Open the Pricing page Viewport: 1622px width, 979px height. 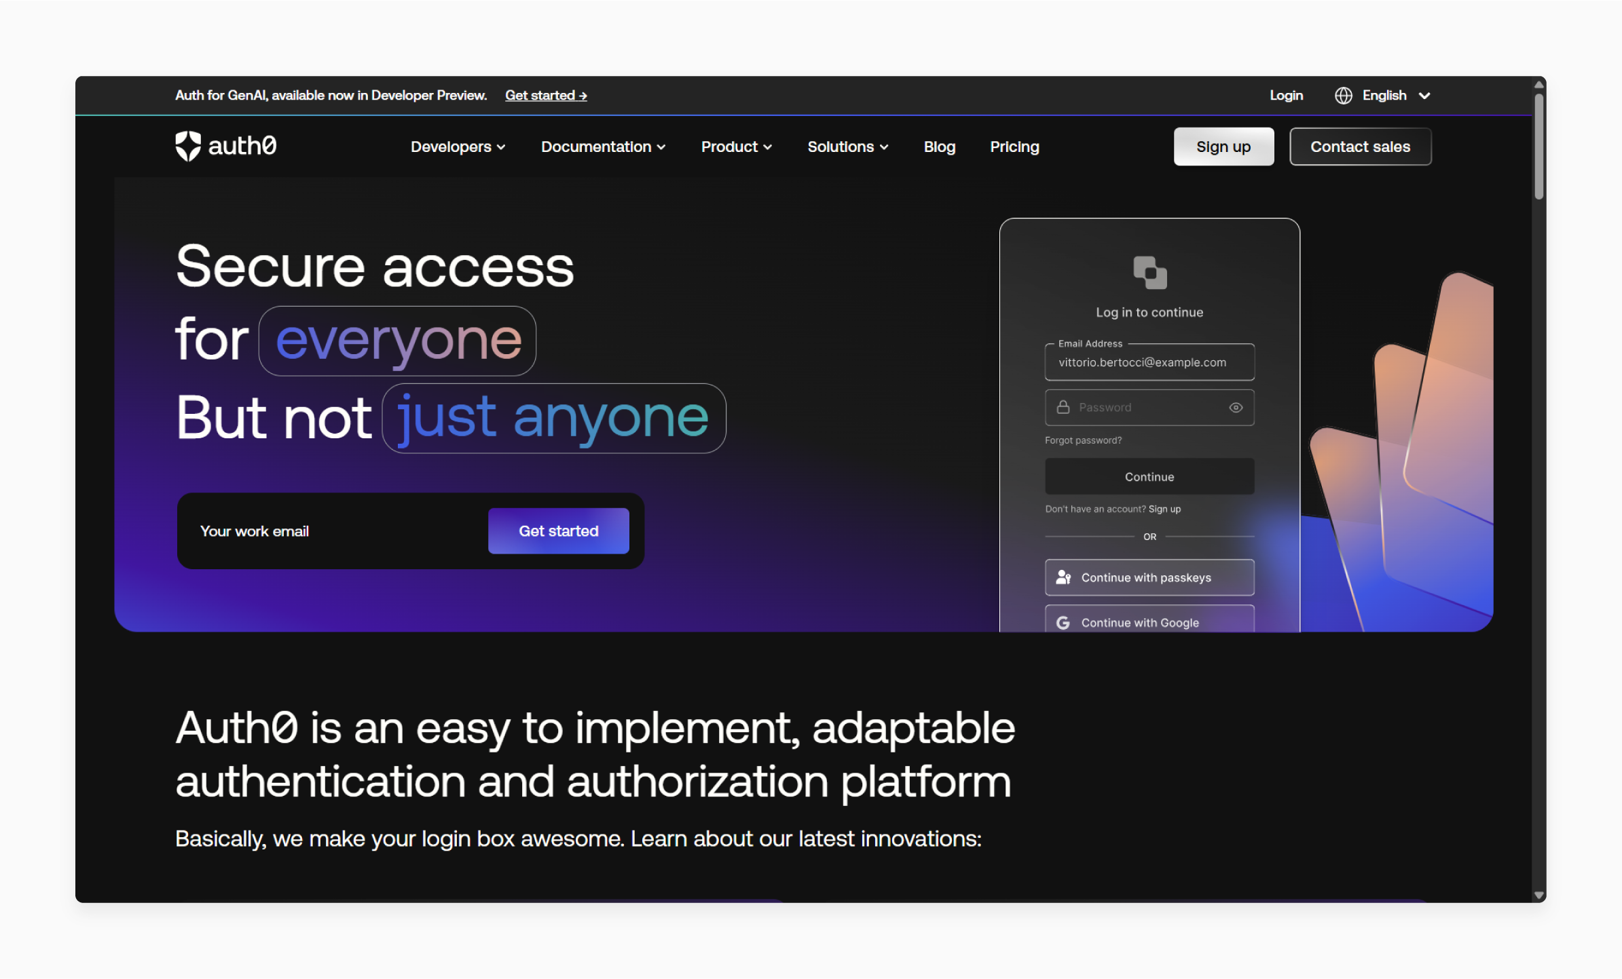point(1014,147)
